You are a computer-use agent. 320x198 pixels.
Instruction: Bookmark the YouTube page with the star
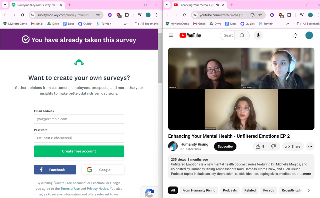point(260,15)
